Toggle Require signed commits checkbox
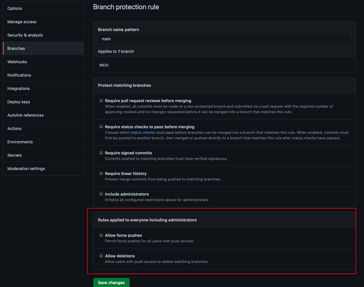 pyautogui.click(x=101, y=153)
